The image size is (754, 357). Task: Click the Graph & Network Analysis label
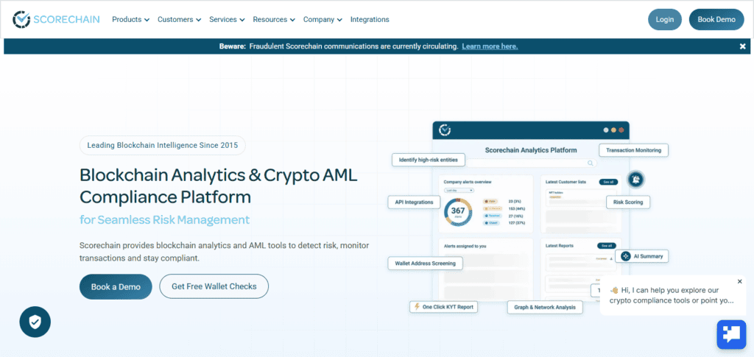click(x=545, y=308)
